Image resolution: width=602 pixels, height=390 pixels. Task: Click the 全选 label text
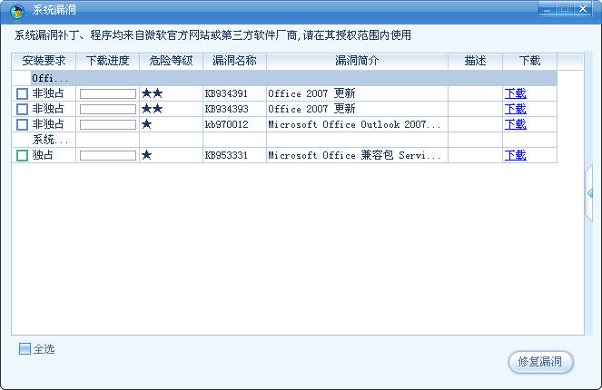click(x=44, y=349)
